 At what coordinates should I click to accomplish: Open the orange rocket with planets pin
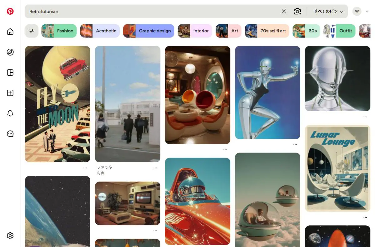pos(337,236)
